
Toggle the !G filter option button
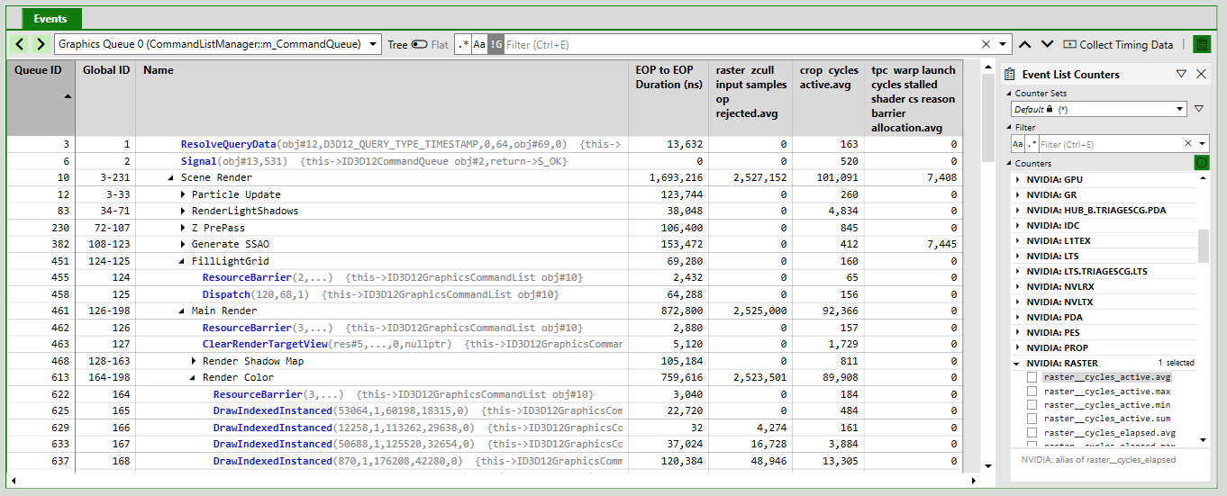pyautogui.click(x=495, y=44)
